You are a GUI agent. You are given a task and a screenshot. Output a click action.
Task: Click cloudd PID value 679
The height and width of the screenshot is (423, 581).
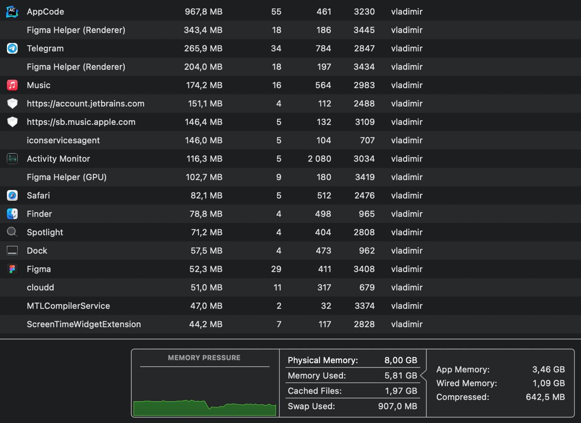(367, 288)
